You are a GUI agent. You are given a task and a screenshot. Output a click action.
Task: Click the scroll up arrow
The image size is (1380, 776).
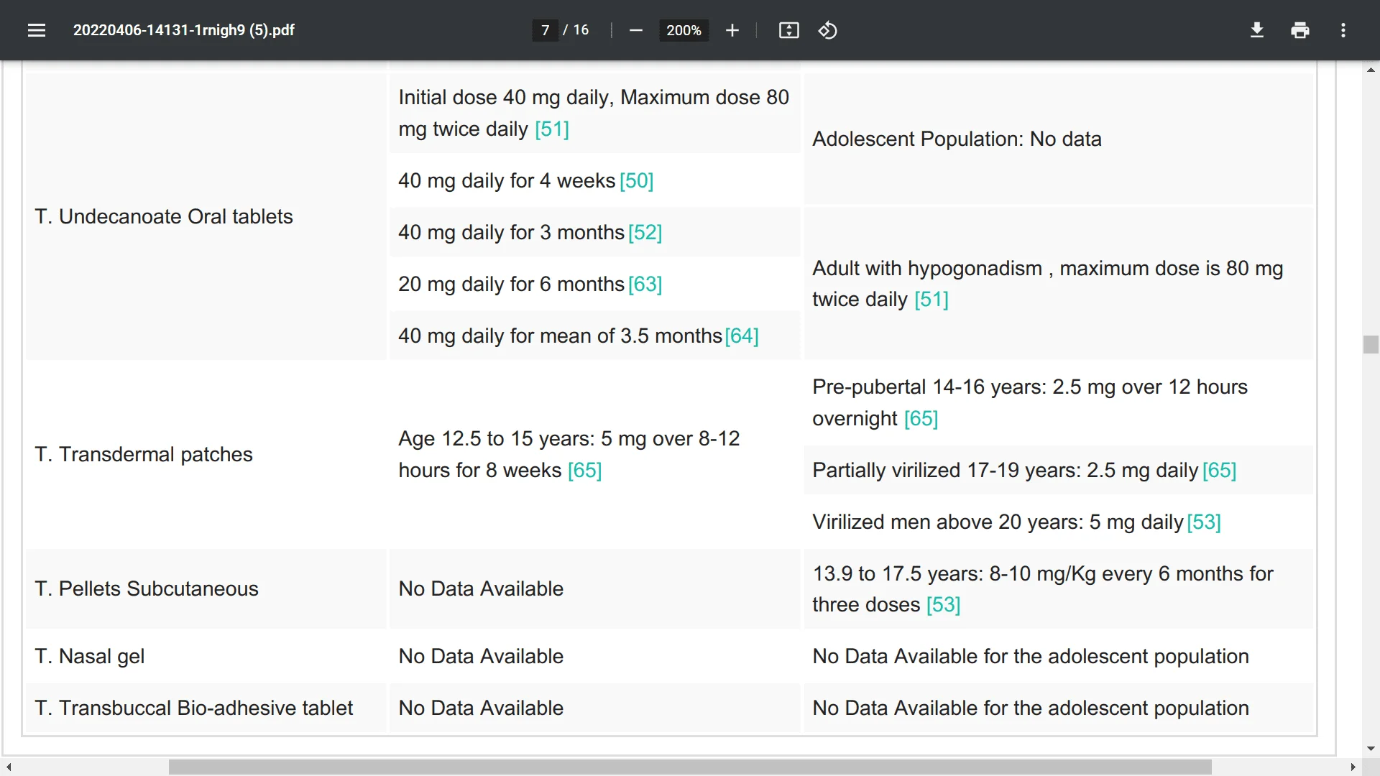(x=1370, y=70)
